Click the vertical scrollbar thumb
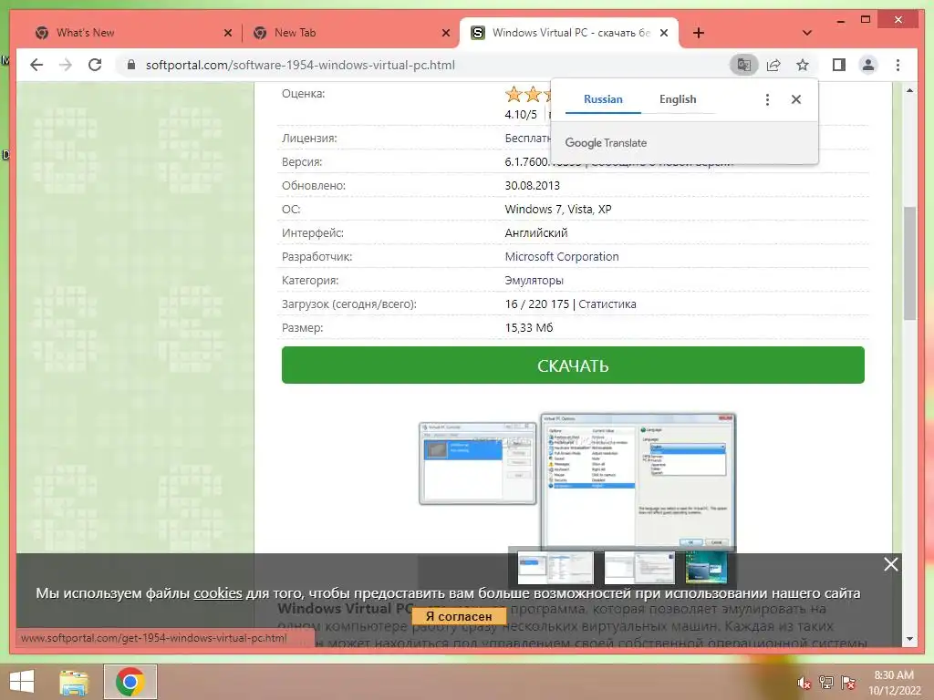This screenshot has height=700, width=934. (909, 263)
